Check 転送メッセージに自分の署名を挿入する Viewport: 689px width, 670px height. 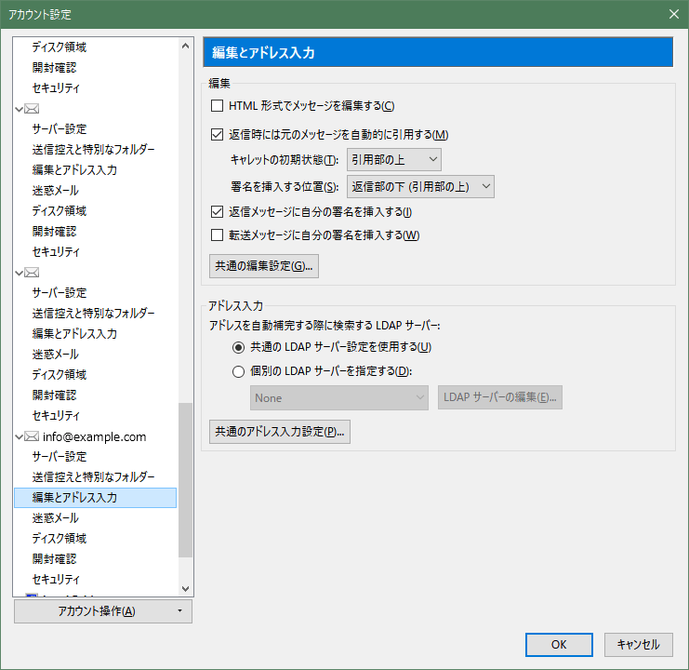[x=218, y=235]
